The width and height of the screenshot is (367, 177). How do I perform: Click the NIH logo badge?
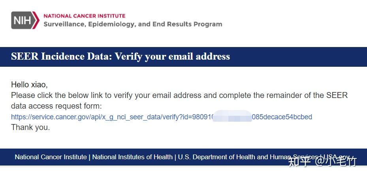point(22,20)
